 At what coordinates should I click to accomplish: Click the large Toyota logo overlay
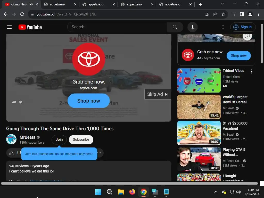89,59
